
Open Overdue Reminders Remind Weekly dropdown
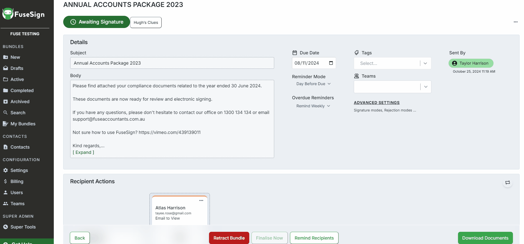click(x=313, y=106)
